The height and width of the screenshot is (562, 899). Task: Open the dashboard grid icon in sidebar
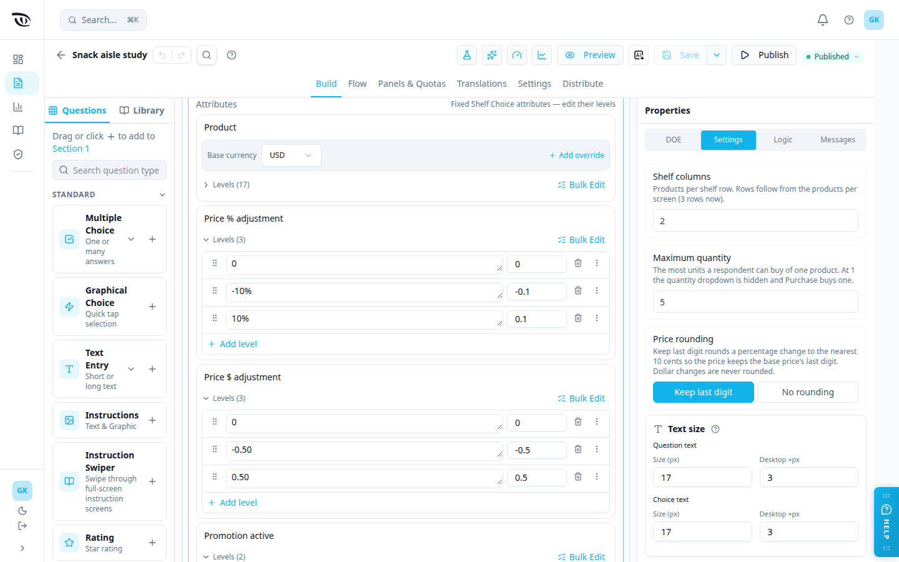point(18,59)
